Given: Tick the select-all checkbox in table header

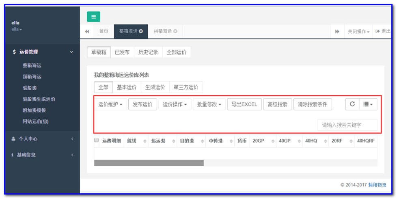Looking at the screenshot, I should (x=96, y=140).
